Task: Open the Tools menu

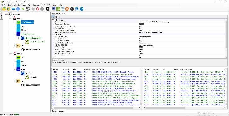Action: tap(47, 5)
